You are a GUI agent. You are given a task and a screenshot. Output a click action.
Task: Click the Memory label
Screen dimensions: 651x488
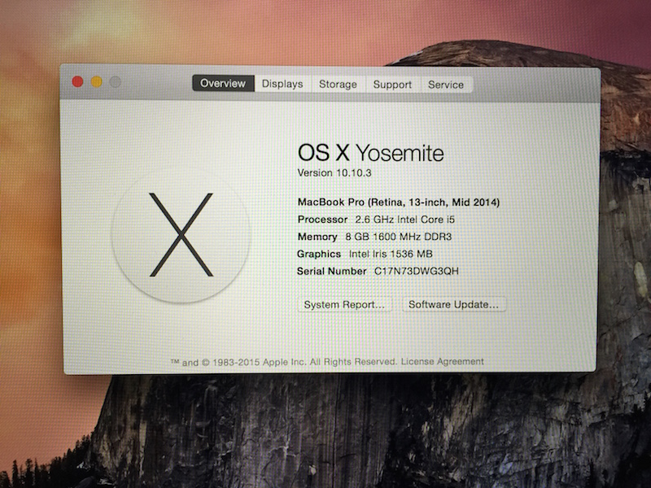click(317, 237)
